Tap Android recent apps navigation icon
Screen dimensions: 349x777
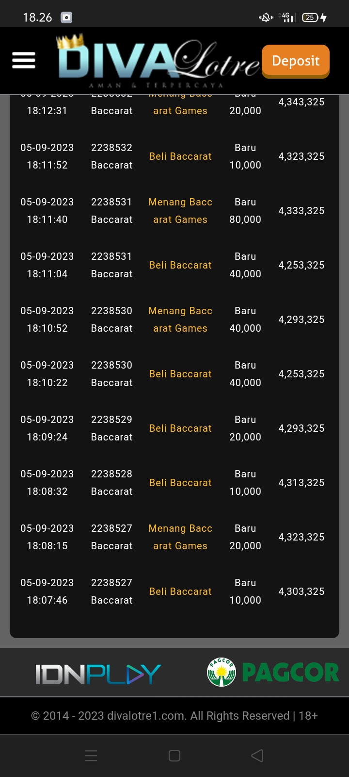(x=91, y=756)
